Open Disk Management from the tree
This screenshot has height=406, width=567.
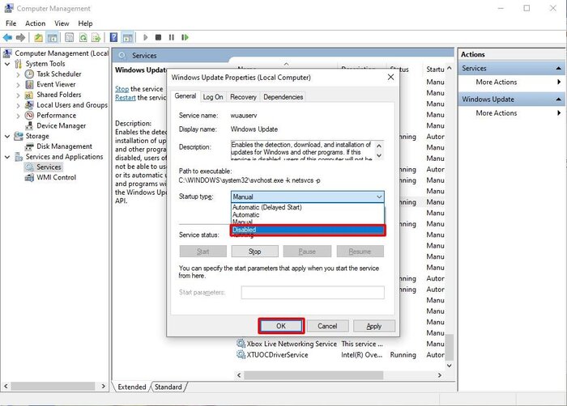64,146
